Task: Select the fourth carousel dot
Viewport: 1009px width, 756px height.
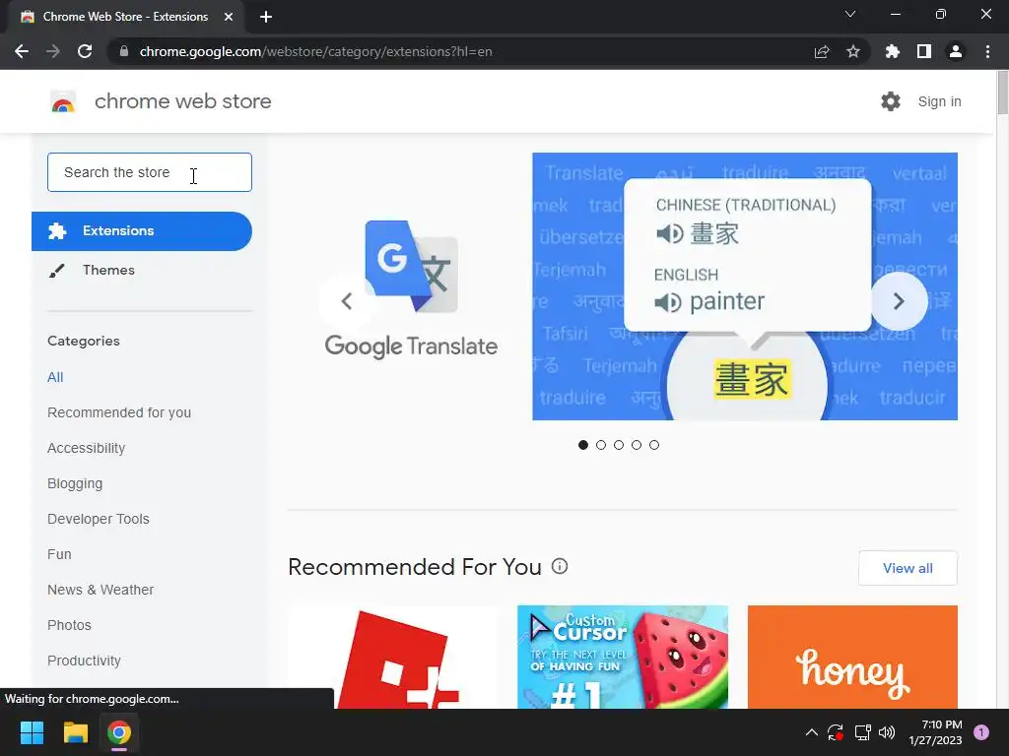Action: (x=637, y=445)
